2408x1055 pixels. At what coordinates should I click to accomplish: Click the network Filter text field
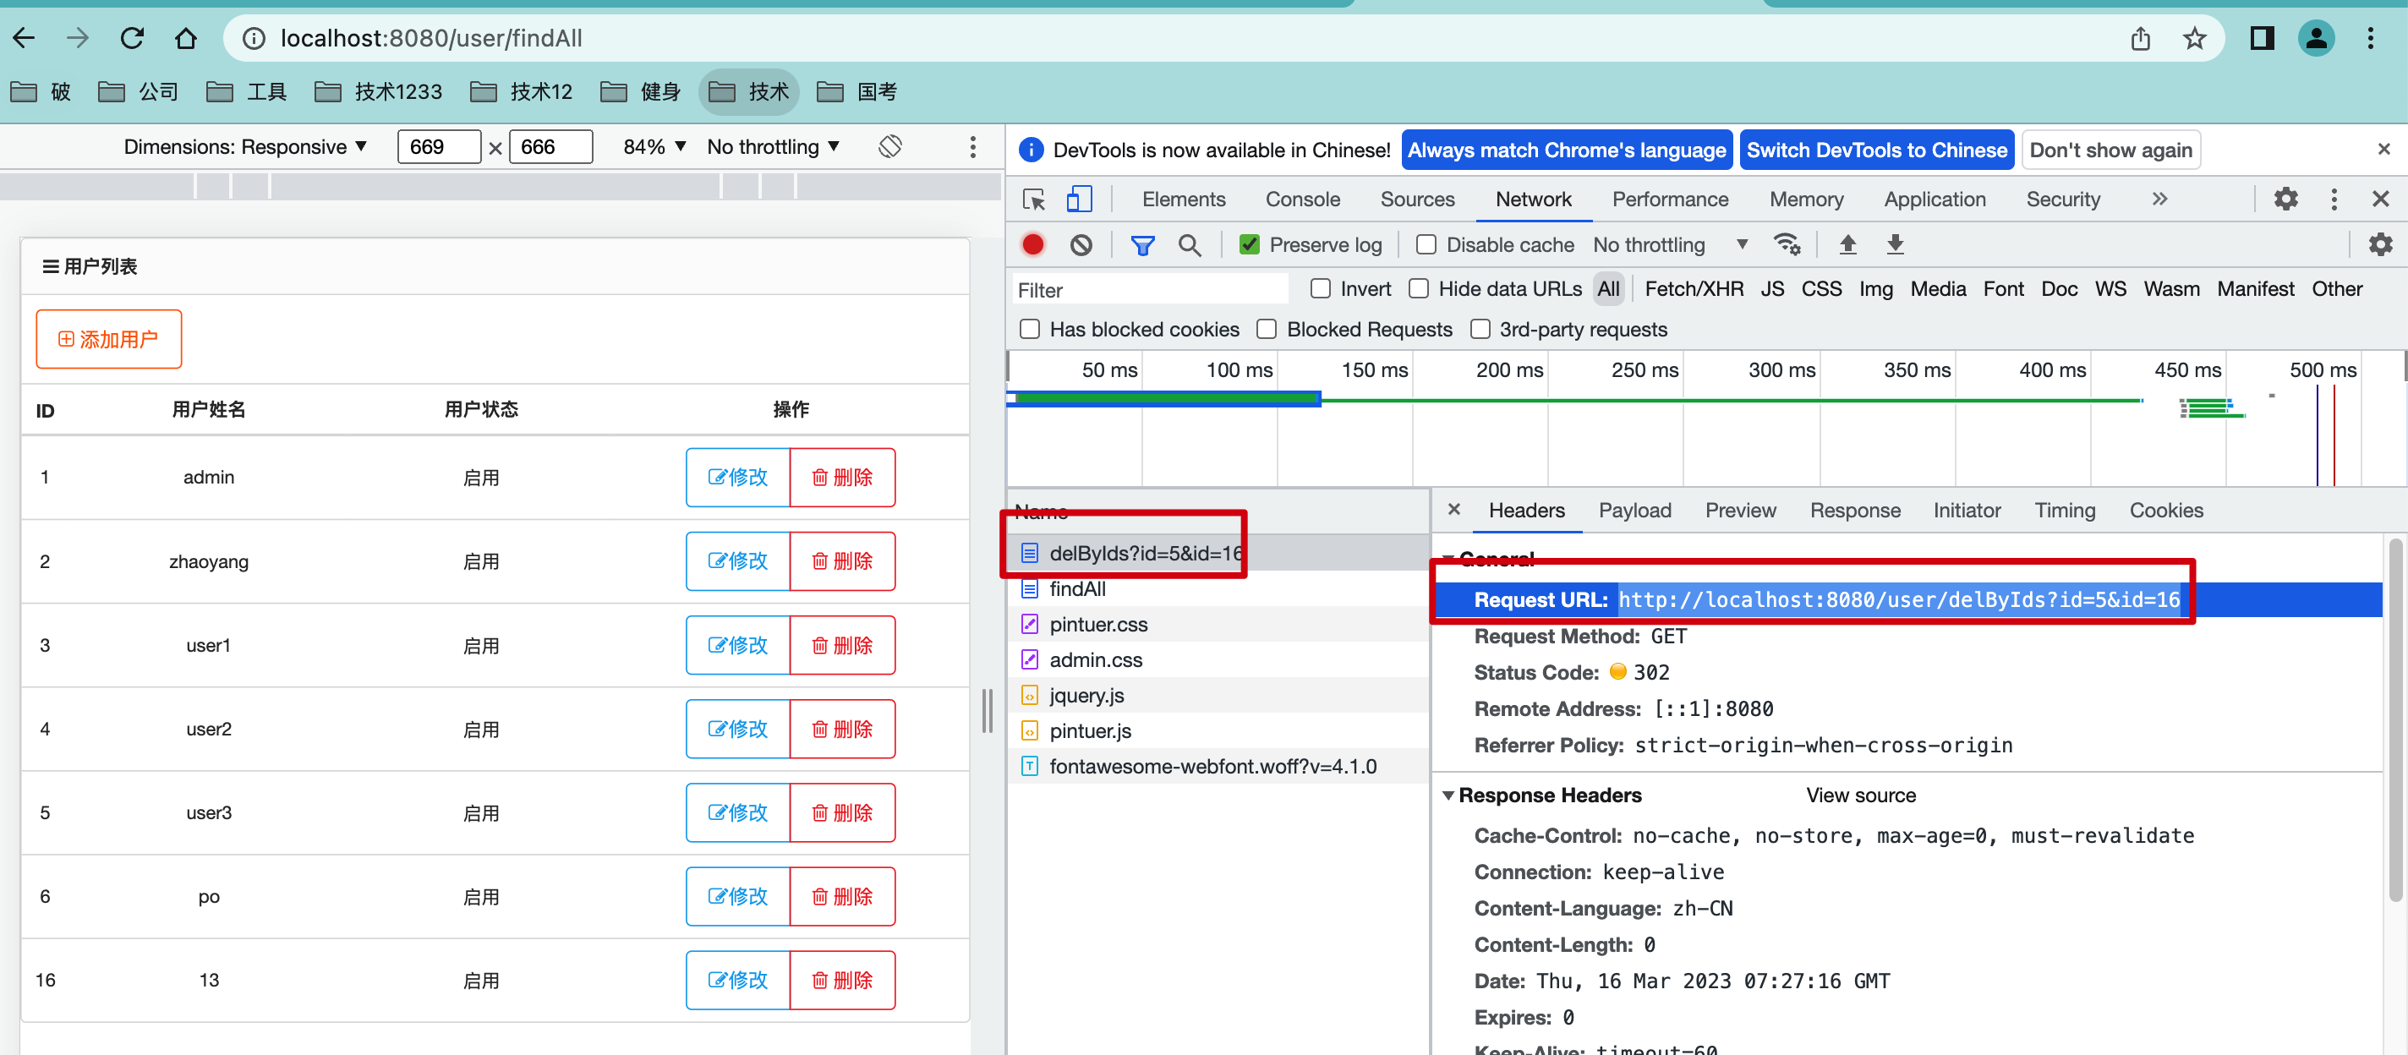tap(1150, 290)
